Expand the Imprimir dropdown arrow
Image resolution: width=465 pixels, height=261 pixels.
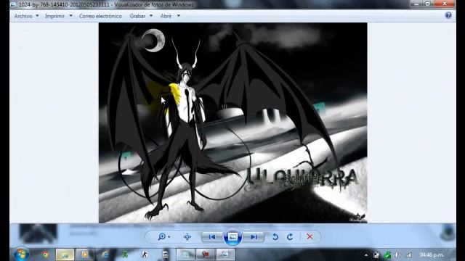(x=70, y=16)
